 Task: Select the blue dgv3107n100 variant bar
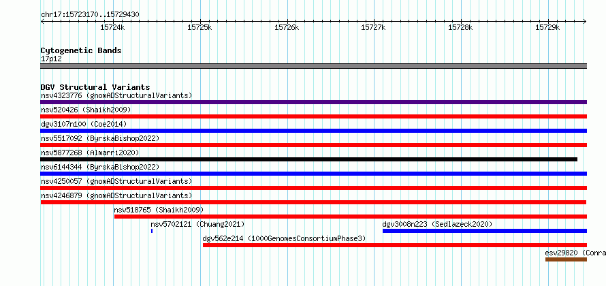(313, 131)
